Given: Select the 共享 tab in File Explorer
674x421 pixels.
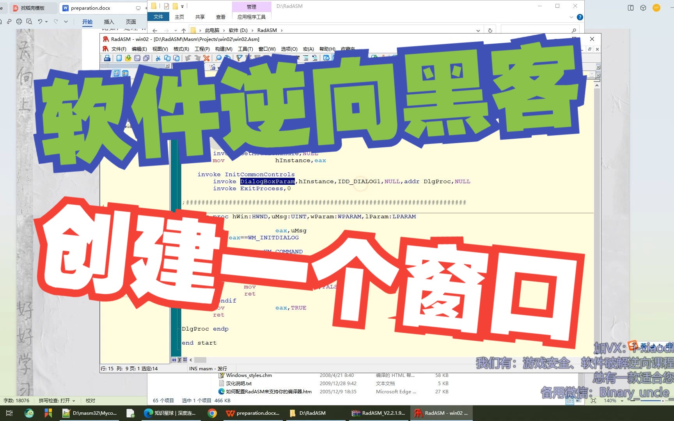Looking at the screenshot, I should pyautogui.click(x=200, y=17).
